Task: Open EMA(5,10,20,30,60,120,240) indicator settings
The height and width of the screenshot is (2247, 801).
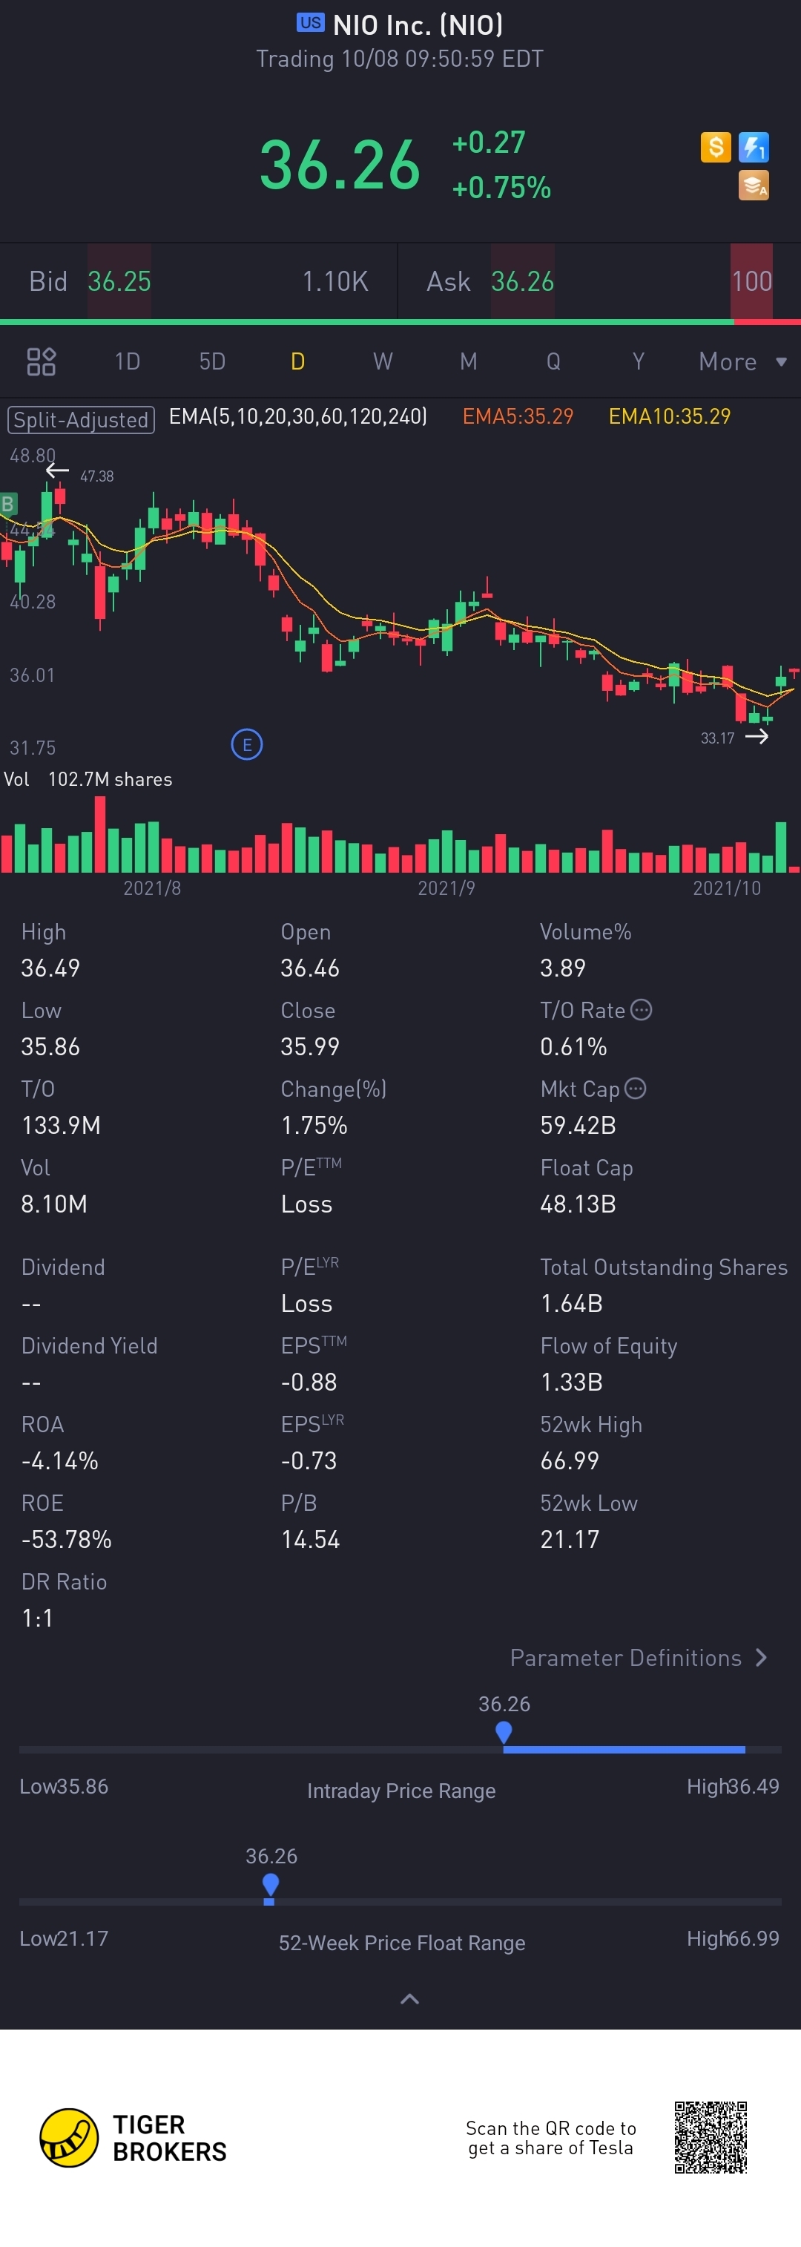Action: (298, 417)
